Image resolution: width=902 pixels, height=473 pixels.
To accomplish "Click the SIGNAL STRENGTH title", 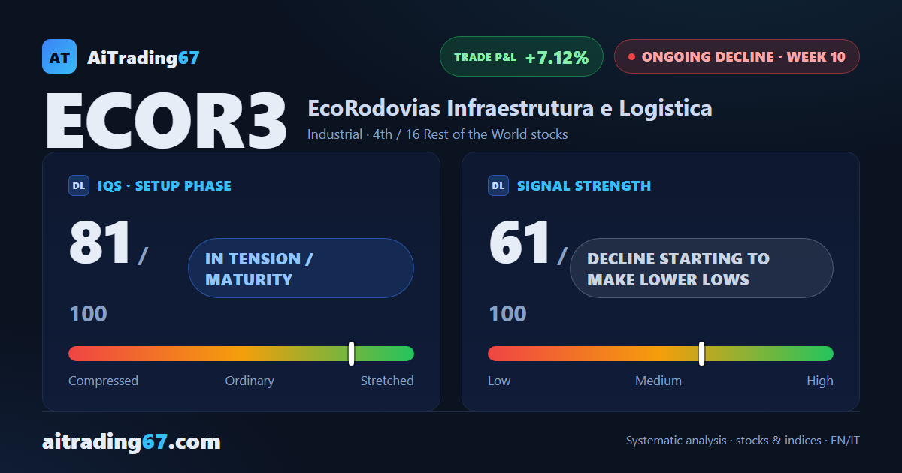I will [584, 185].
